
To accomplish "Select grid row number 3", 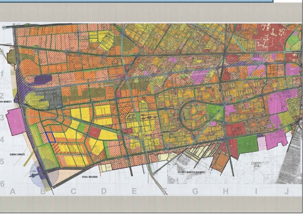I will click(2, 118).
